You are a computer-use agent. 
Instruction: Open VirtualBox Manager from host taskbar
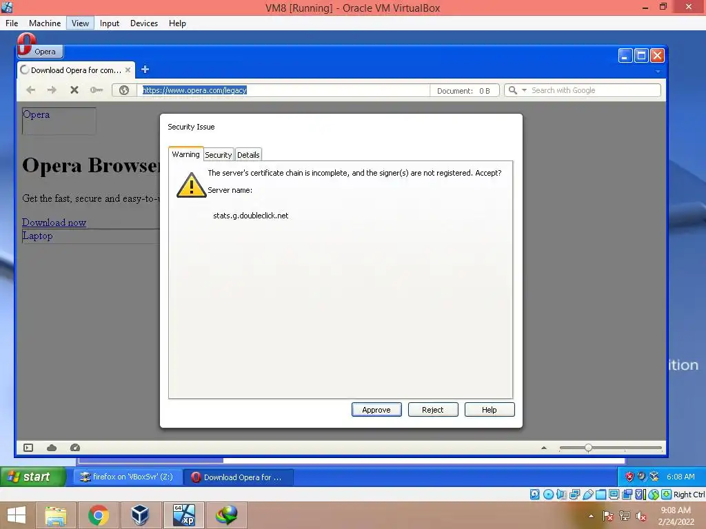141,515
